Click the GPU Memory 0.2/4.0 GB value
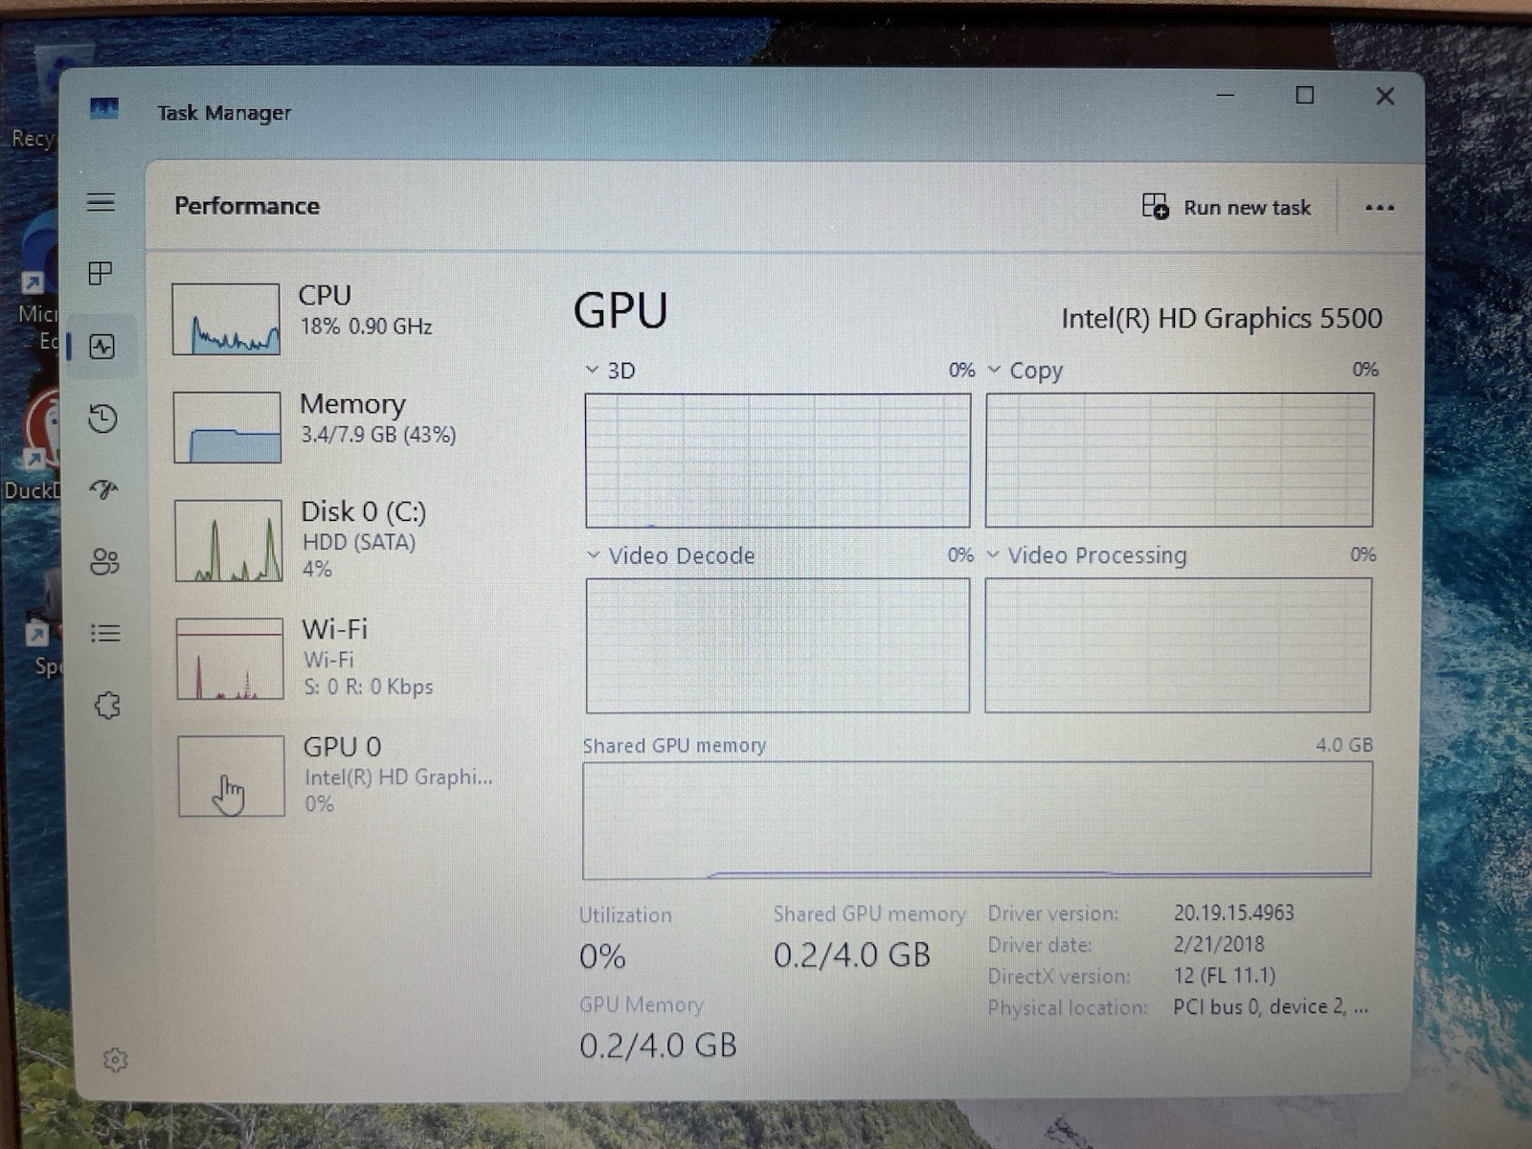 (658, 1045)
